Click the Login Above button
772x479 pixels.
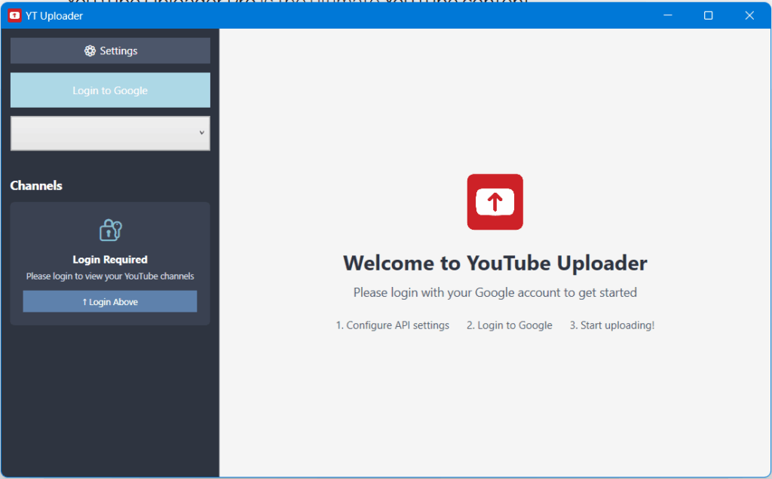click(x=110, y=301)
